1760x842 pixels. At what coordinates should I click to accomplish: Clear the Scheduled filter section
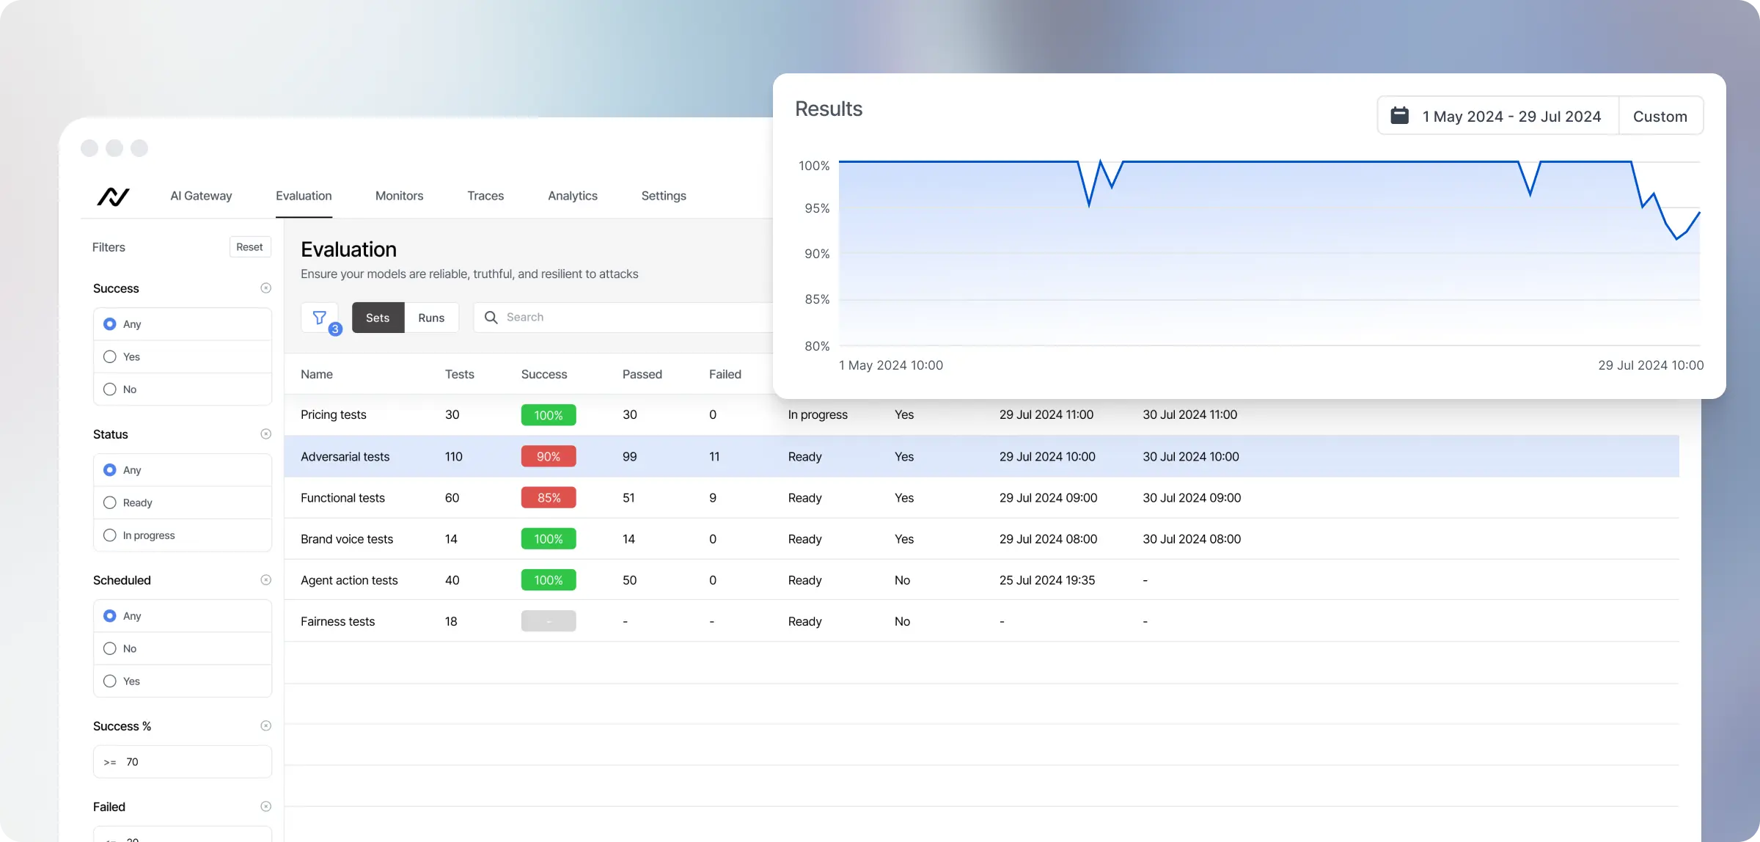click(x=265, y=579)
